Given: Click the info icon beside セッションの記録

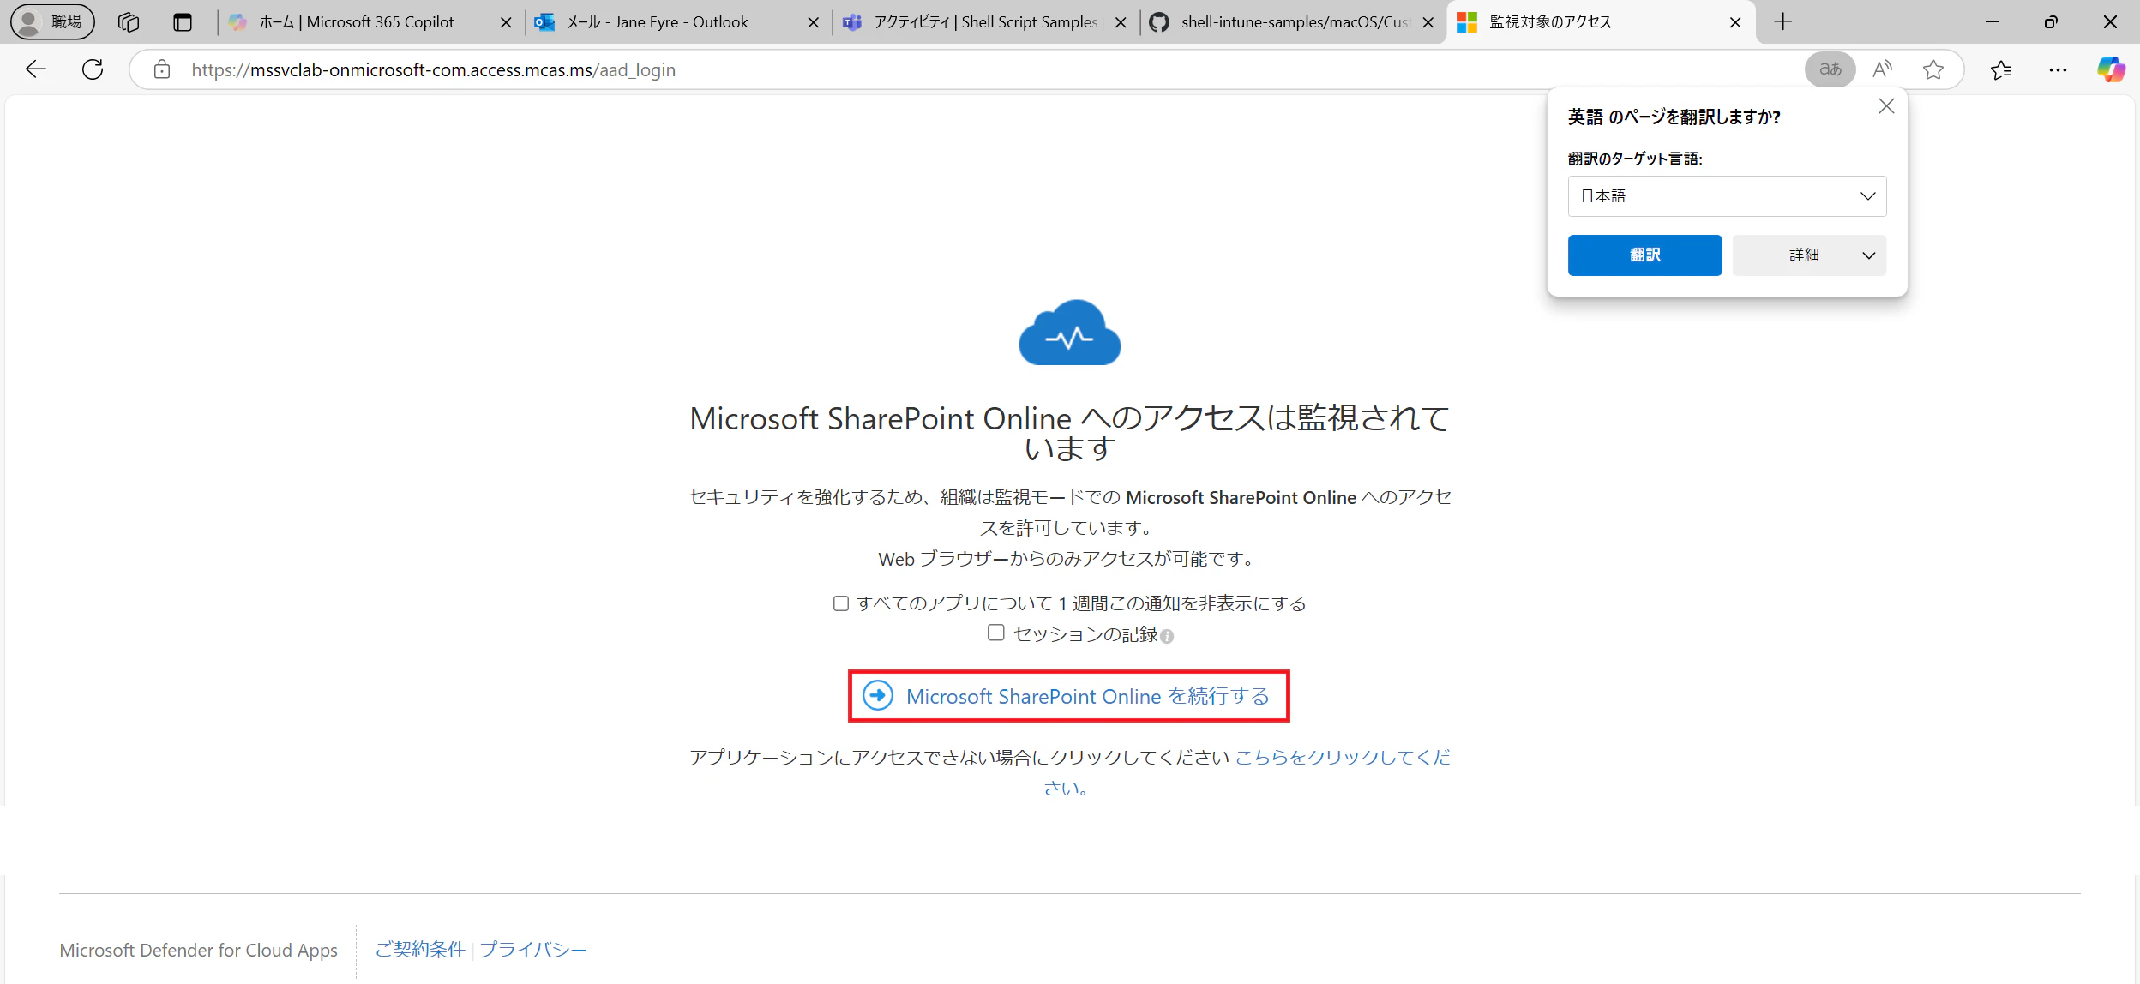Looking at the screenshot, I should [x=1166, y=638].
